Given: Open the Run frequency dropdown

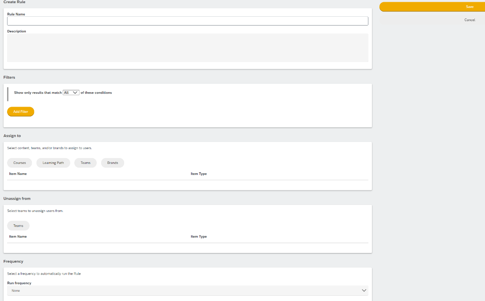Looking at the screenshot, I should (187, 290).
